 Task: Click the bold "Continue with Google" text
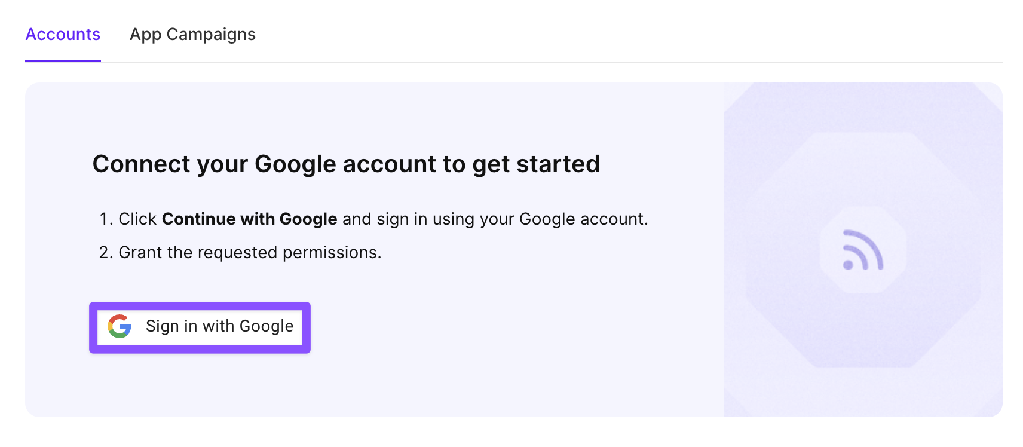click(x=249, y=219)
